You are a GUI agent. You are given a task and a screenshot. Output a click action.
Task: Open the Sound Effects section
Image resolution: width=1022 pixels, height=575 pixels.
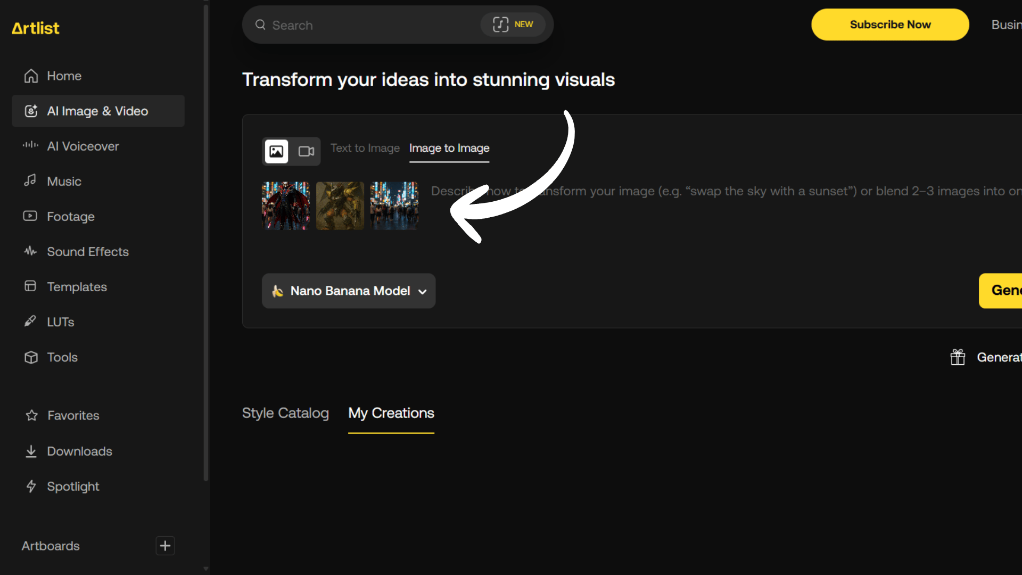tap(87, 252)
